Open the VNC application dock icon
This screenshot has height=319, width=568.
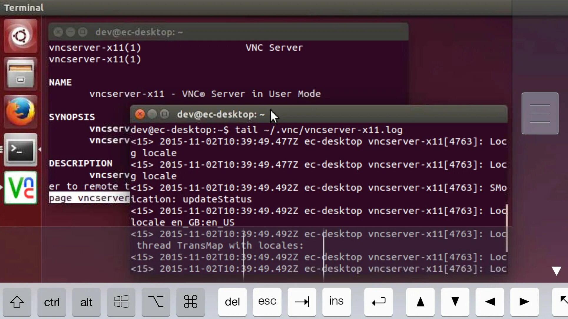[20, 188]
